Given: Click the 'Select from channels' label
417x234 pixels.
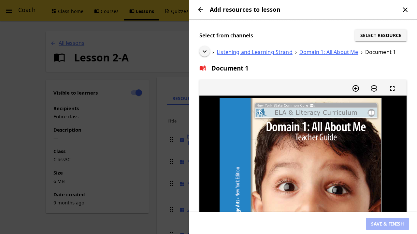Looking at the screenshot, I should (226, 35).
